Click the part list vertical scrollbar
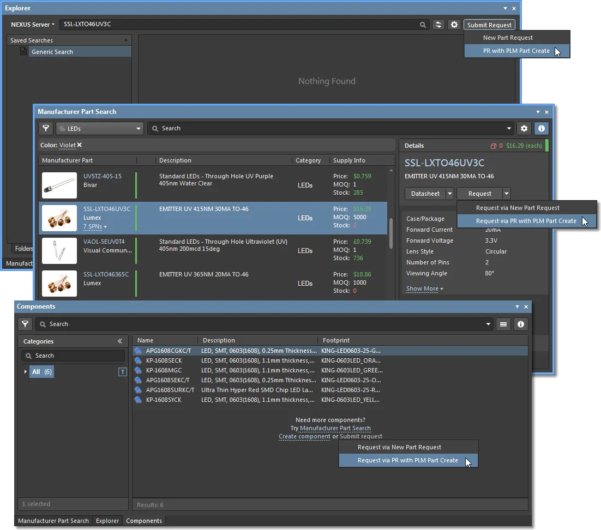 tap(391, 233)
